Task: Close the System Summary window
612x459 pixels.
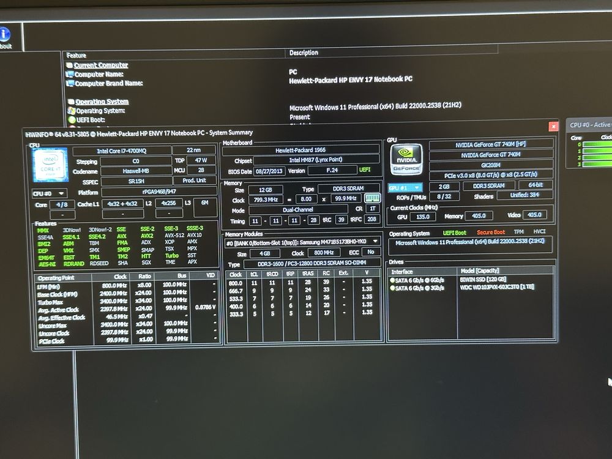Action: point(553,127)
